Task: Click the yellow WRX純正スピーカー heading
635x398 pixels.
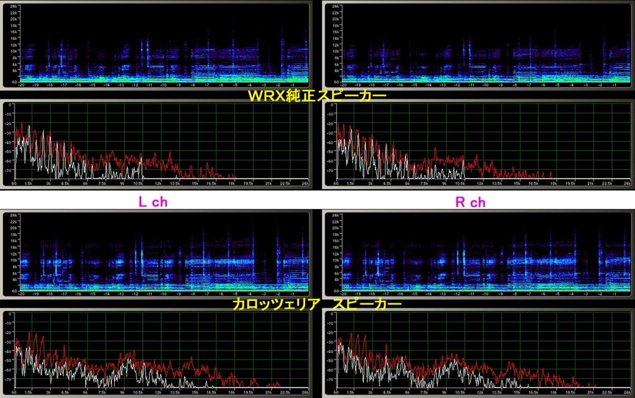Action: pyautogui.click(x=317, y=96)
